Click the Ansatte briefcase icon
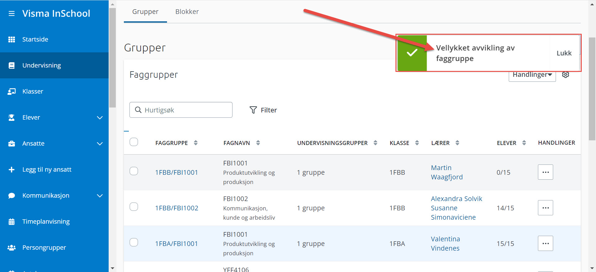Screen dimensions: 596x272 (x=11, y=143)
